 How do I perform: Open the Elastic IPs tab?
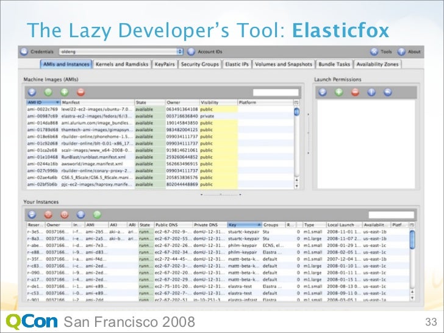pos(237,64)
